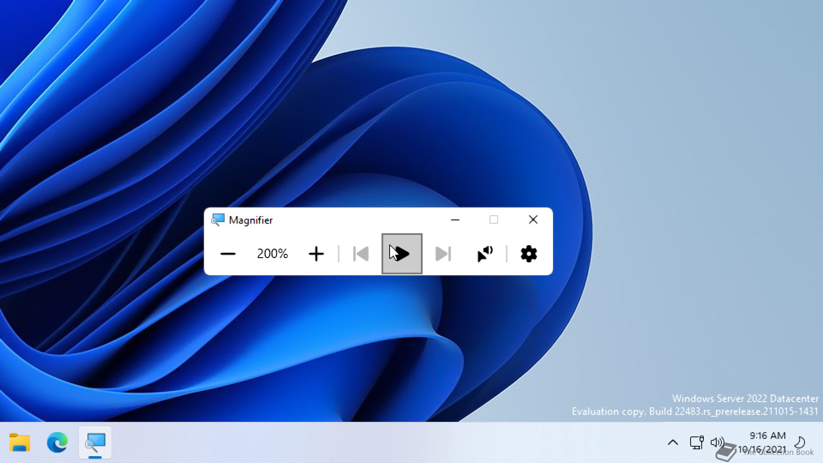Screen dimensions: 823x463
Task: Start reading with the Play button
Action: coord(402,254)
